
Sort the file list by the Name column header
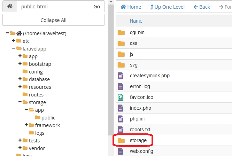[x=136, y=21]
